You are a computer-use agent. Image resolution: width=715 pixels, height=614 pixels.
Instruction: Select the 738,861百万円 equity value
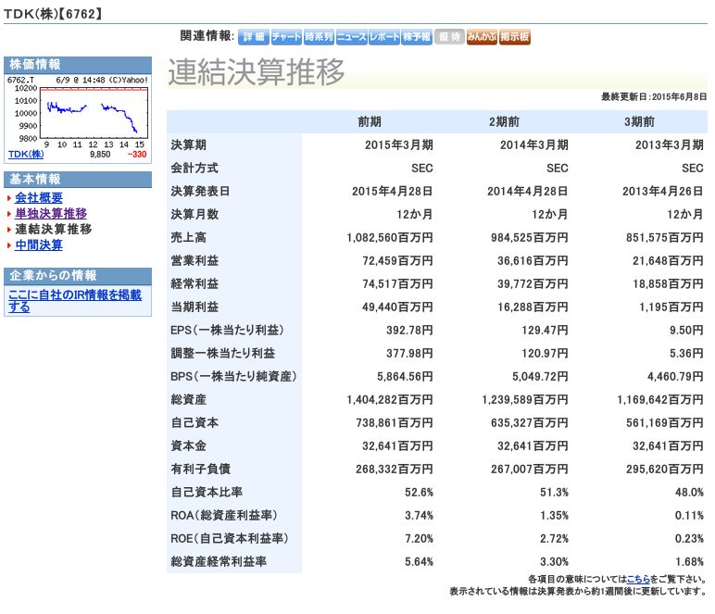[395, 422]
